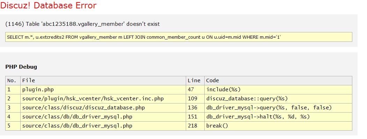Viewport: 367px width, 139px height.
Task: Click the File column header
Action: 103,80
